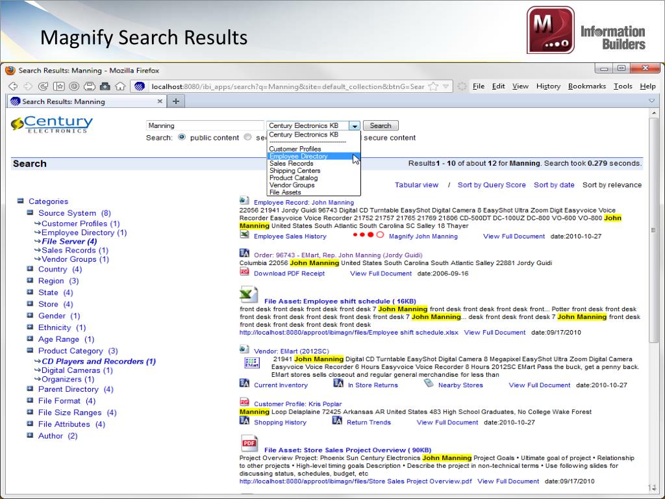Open Download PDF Receipt link
Viewport: 665px width, 499px height.
289,274
